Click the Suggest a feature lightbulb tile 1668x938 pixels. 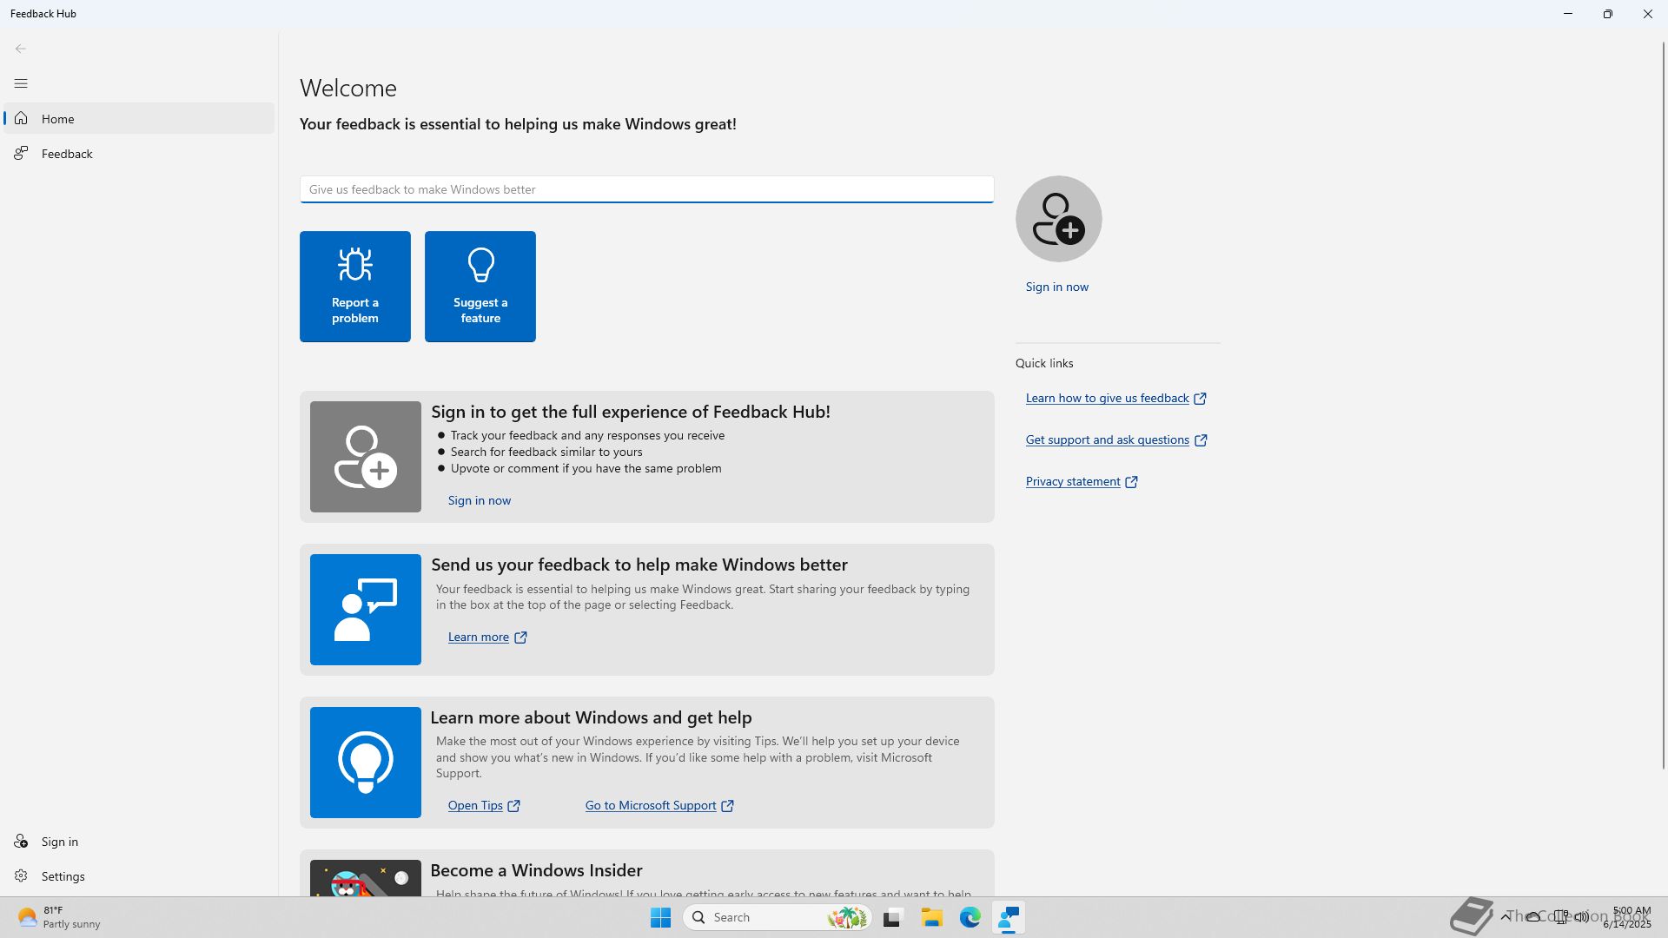pos(480,287)
